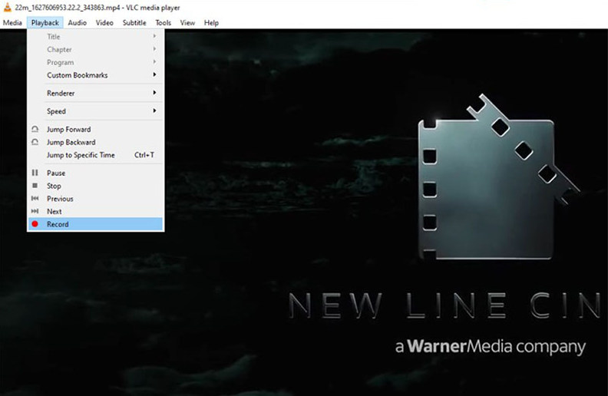Click the Previous track icon
The width and height of the screenshot is (608, 396).
[35, 199]
